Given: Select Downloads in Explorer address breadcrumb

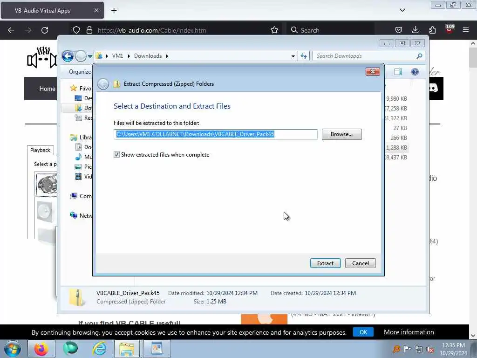Looking at the screenshot, I should tap(148, 56).
